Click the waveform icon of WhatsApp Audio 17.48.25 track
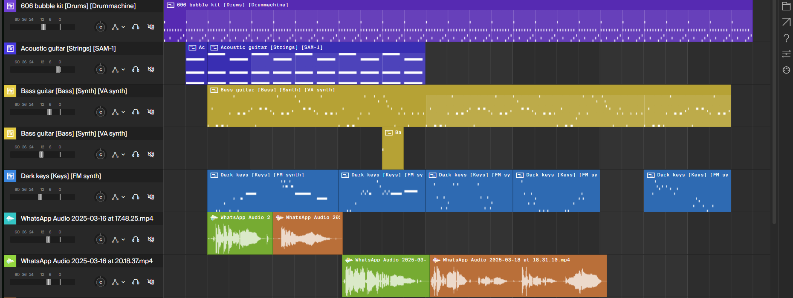This screenshot has width=793, height=298. coord(10,219)
